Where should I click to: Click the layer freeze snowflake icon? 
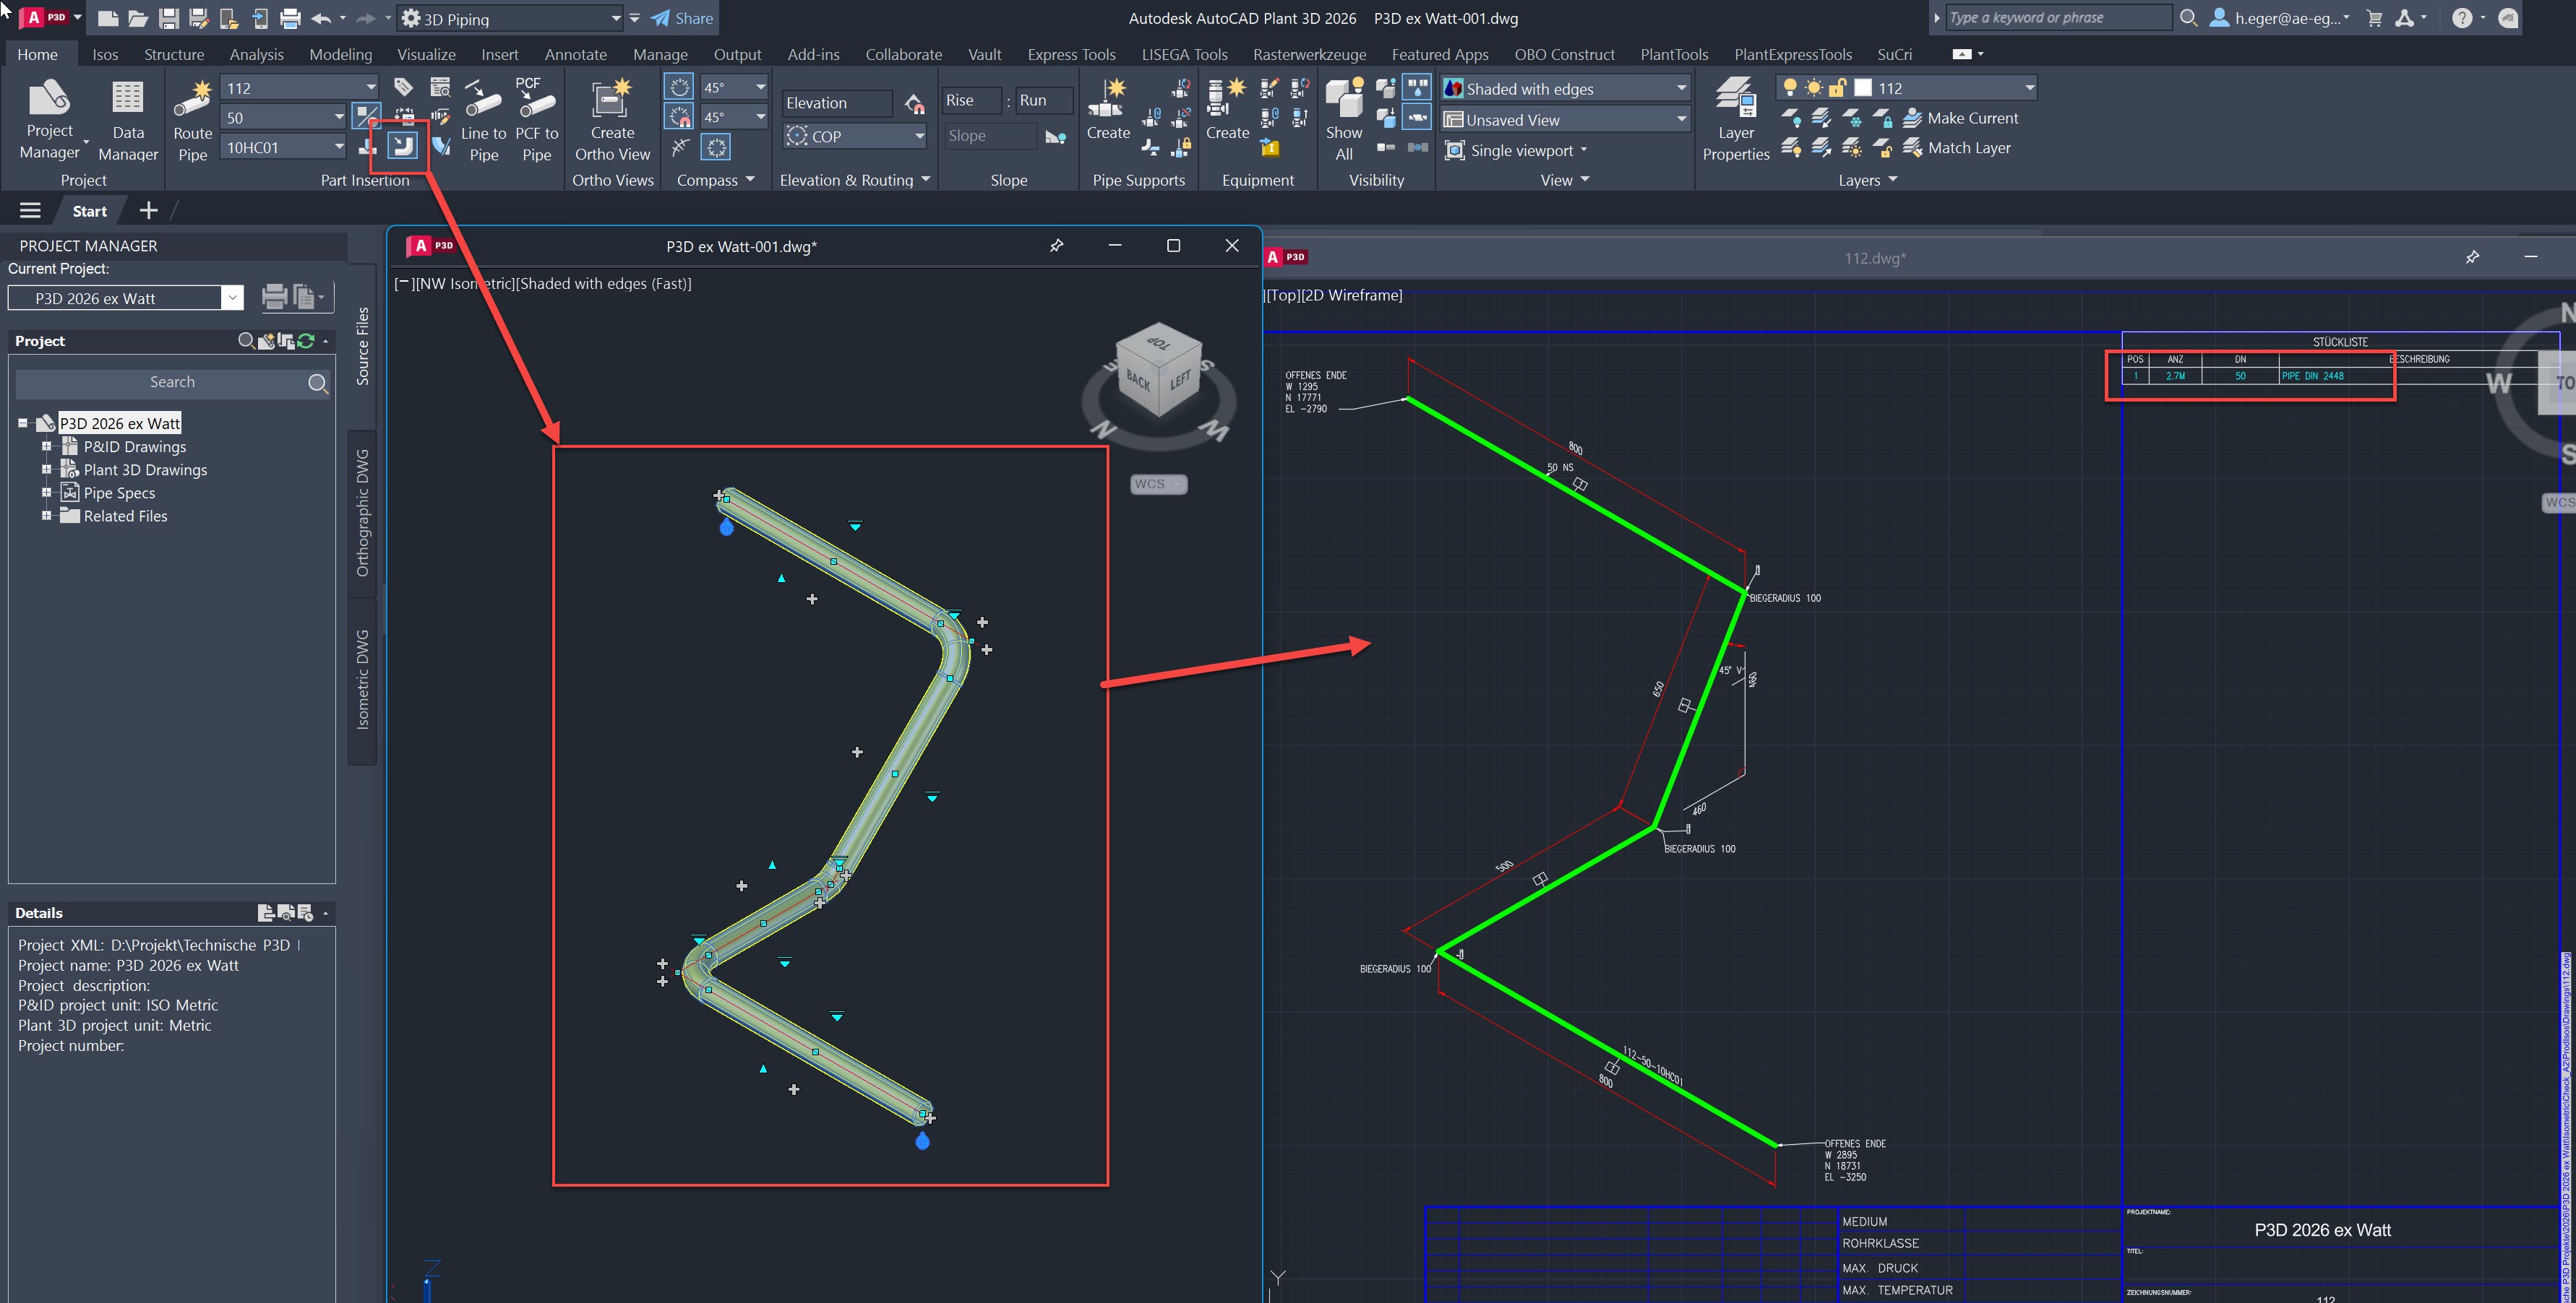click(x=1852, y=119)
